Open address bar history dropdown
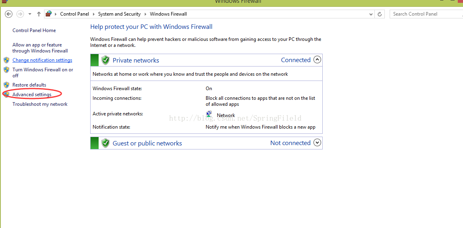 371,14
